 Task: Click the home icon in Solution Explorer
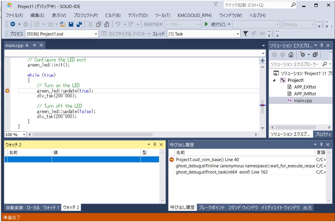tap(291, 54)
